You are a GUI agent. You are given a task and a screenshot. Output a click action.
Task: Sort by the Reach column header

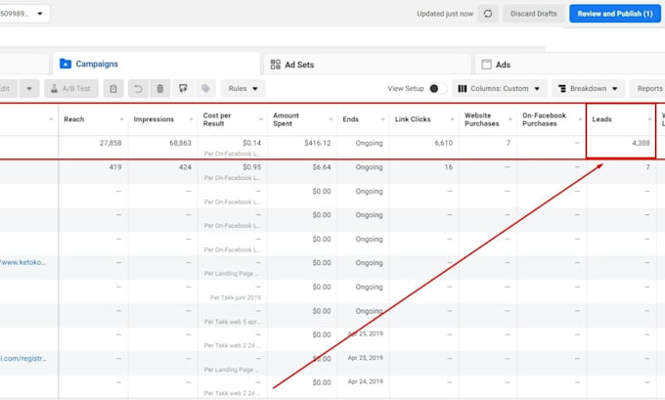click(x=74, y=119)
